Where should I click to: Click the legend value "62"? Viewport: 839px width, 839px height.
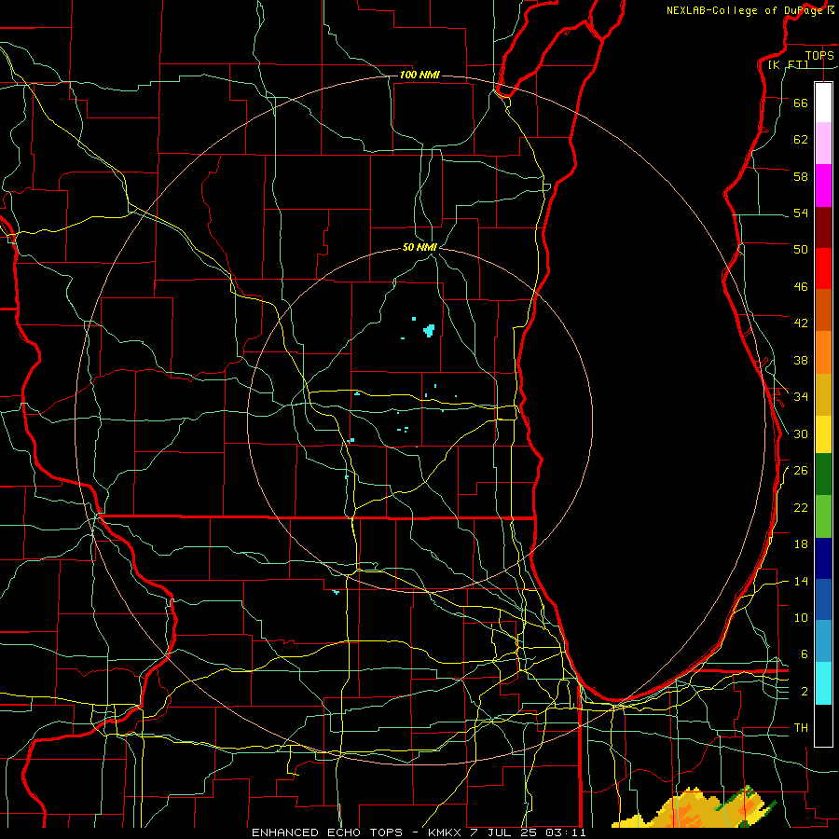[801, 139]
